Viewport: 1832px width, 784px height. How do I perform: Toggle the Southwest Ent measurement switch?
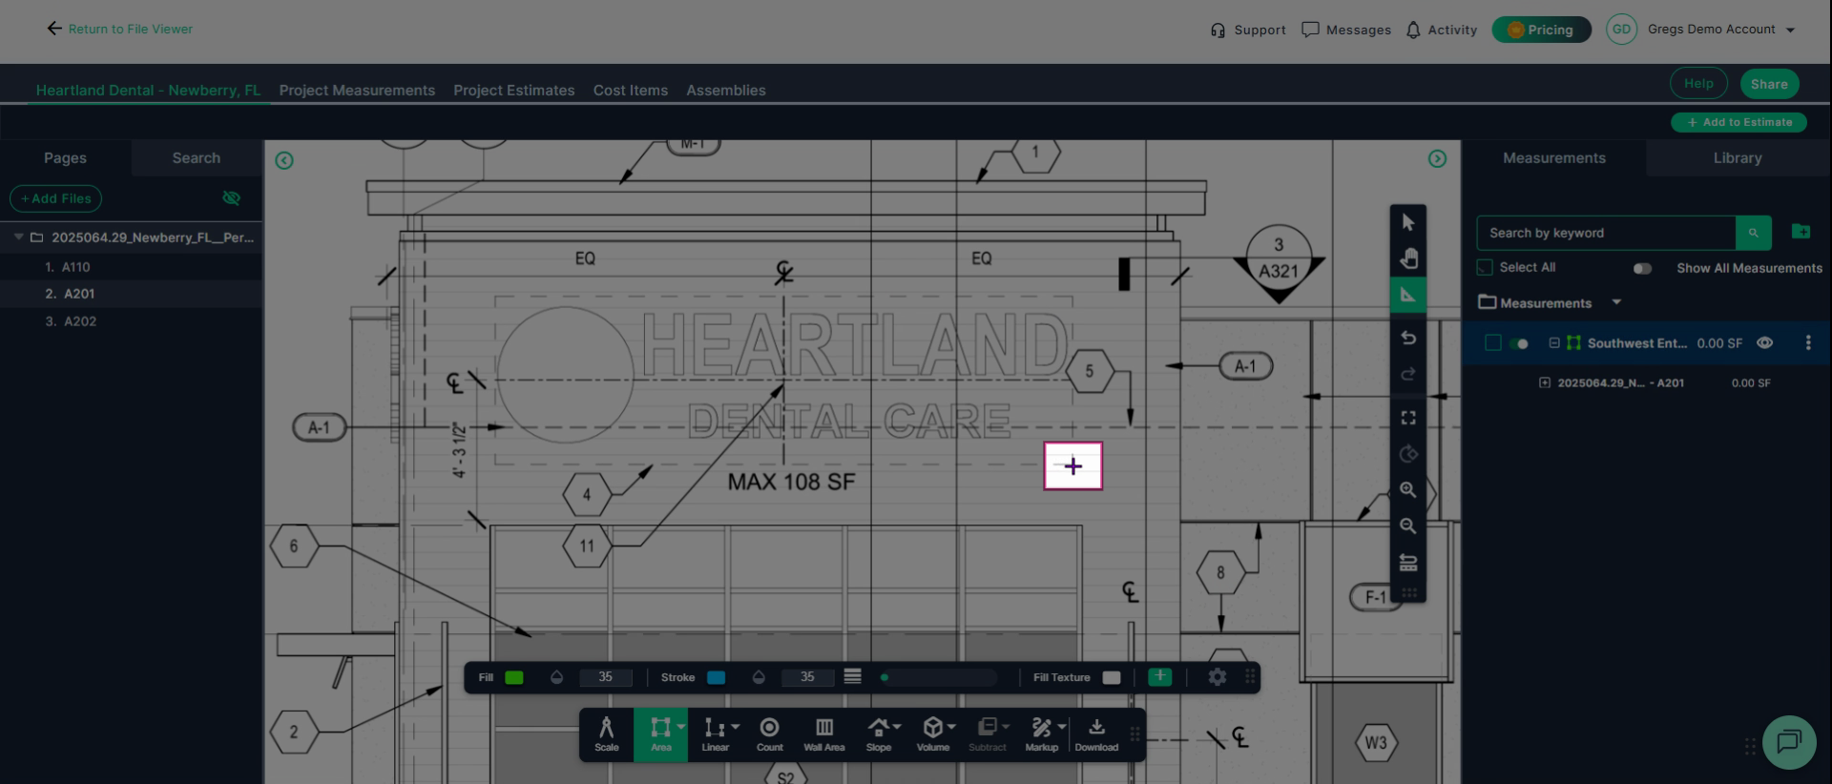1519,344
